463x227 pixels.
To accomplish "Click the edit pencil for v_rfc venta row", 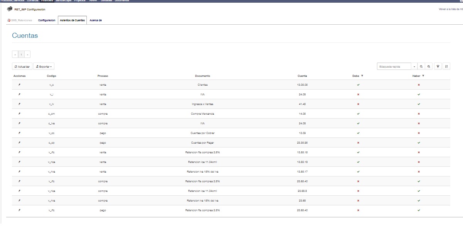I will [x=19, y=152].
